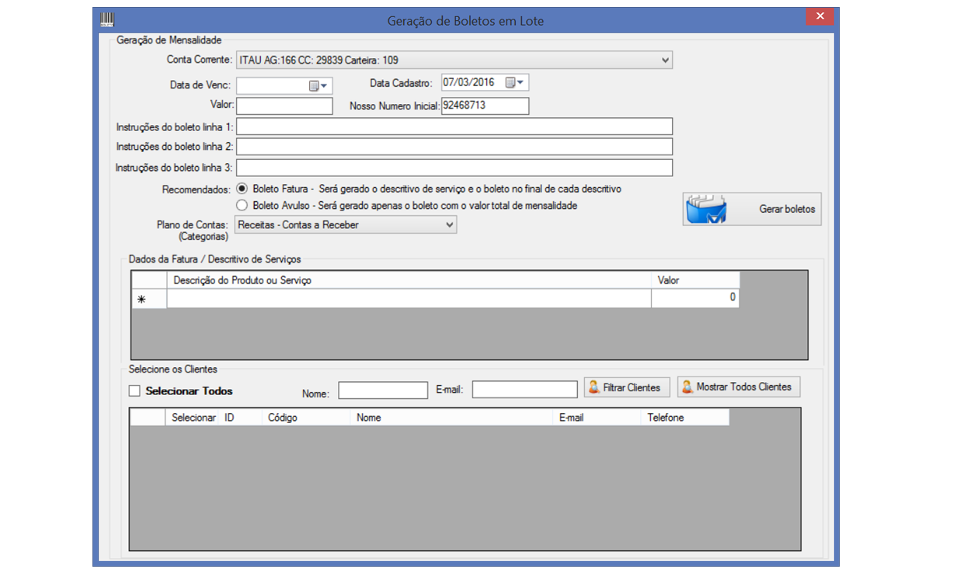Open the Data de Venc calendar picker

pos(319,85)
